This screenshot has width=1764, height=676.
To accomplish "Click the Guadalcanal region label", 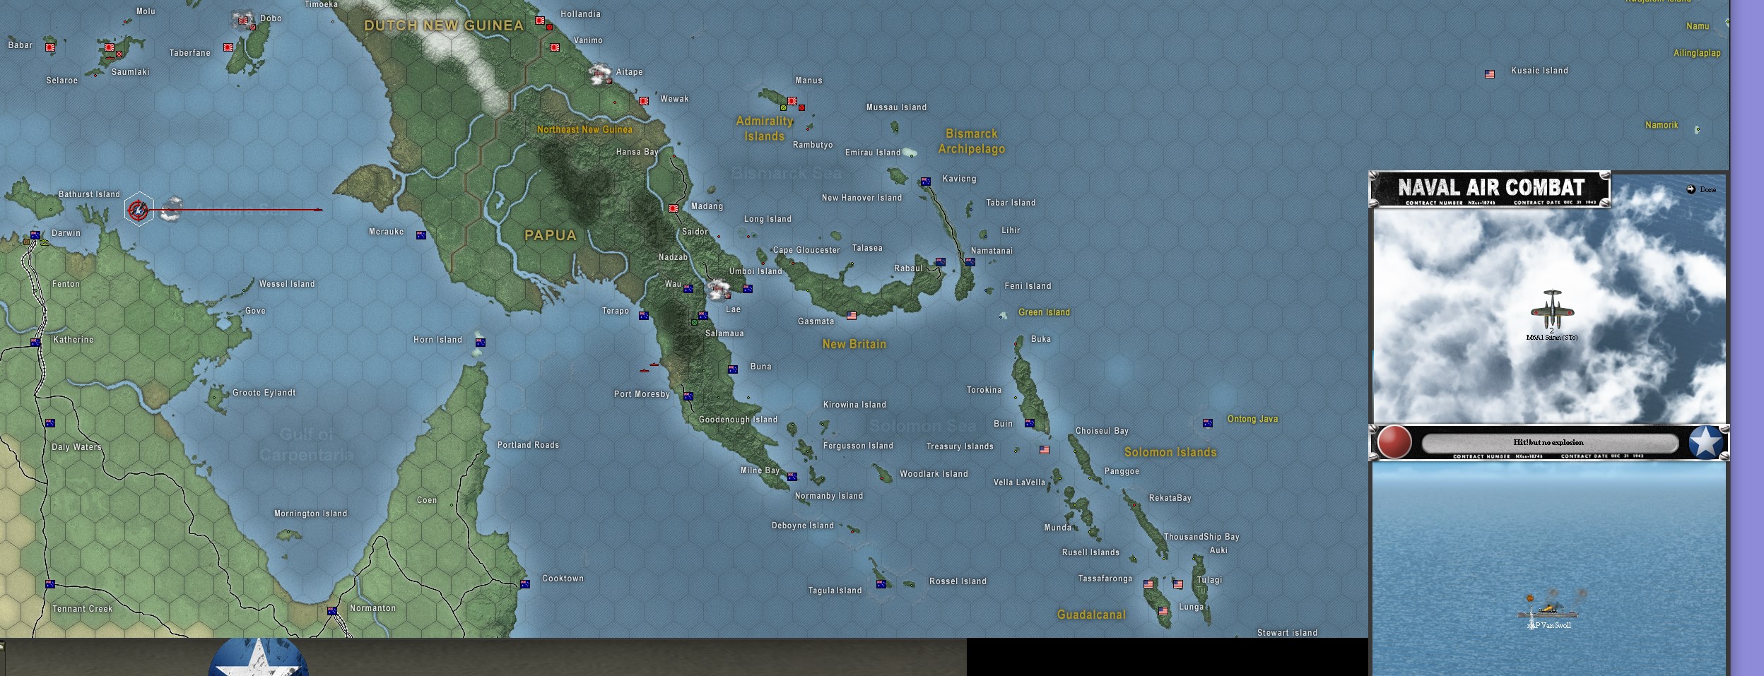I will (1092, 615).
